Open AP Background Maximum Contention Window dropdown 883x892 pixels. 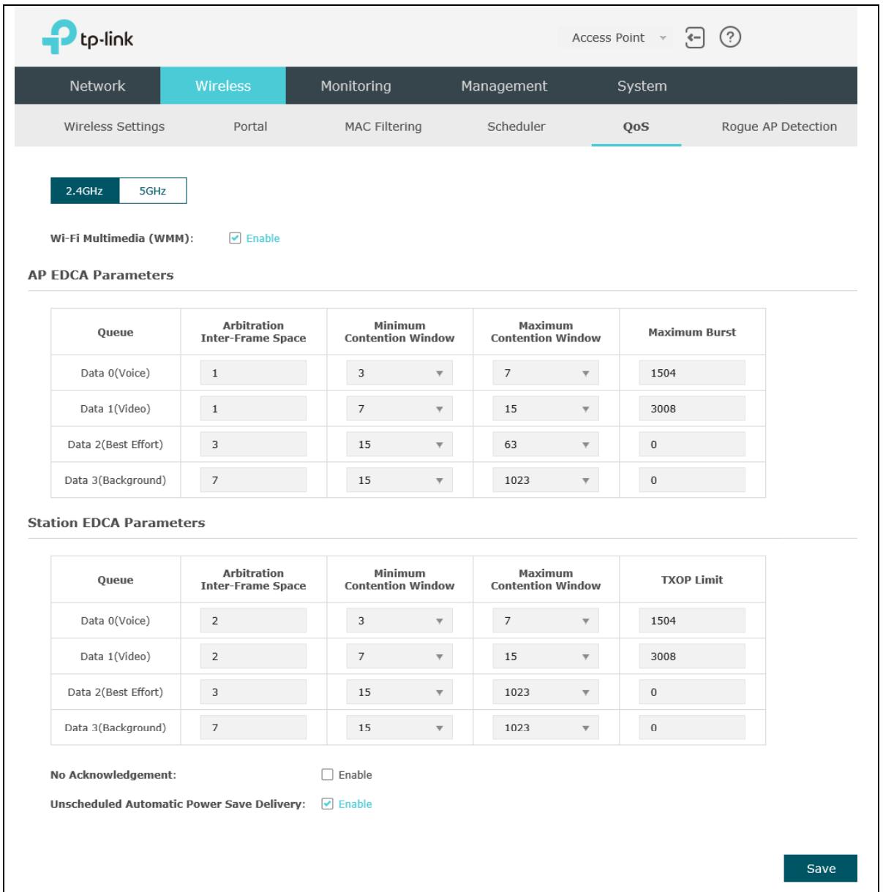546,480
